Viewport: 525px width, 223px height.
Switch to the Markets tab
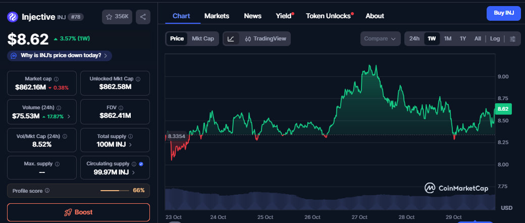point(217,16)
